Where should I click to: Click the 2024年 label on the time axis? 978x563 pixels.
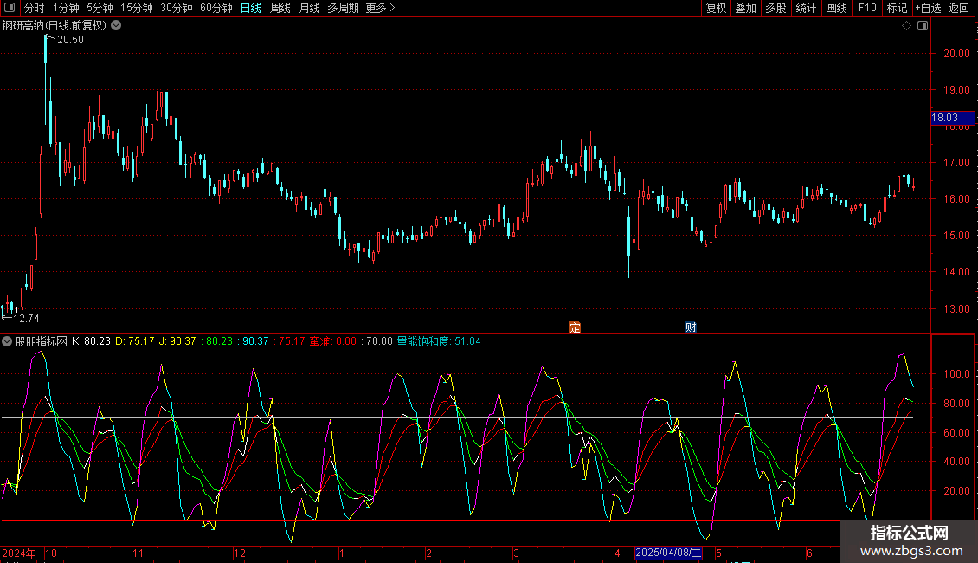(19, 553)
